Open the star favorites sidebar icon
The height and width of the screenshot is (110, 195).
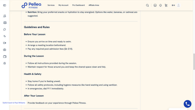5,63
